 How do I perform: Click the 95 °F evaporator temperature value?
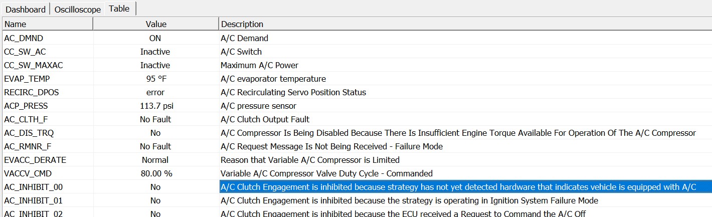pos(155,79)
